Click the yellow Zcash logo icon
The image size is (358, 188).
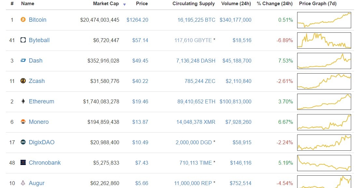tap(23, 81)
